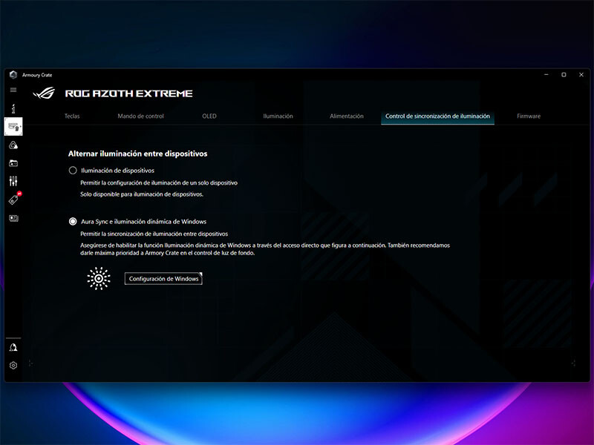Open the OLED tab
This screenshot has height=445, width=594.
209,116
